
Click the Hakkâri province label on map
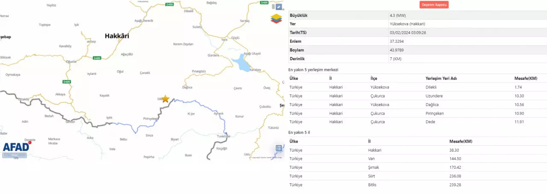click(x=117, y=36)
